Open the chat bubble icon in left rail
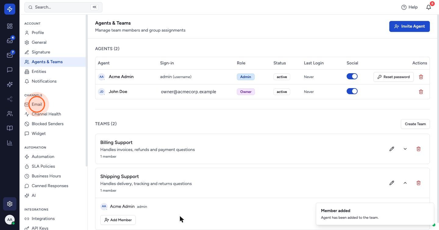This screenshot has width=439, height=230. (10, 70)
